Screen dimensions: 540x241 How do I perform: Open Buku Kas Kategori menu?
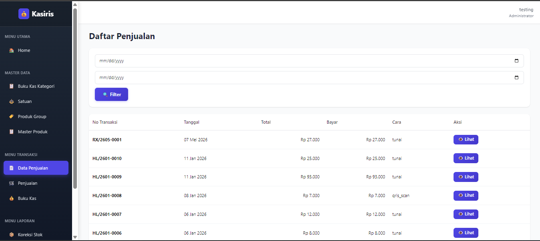36,86
